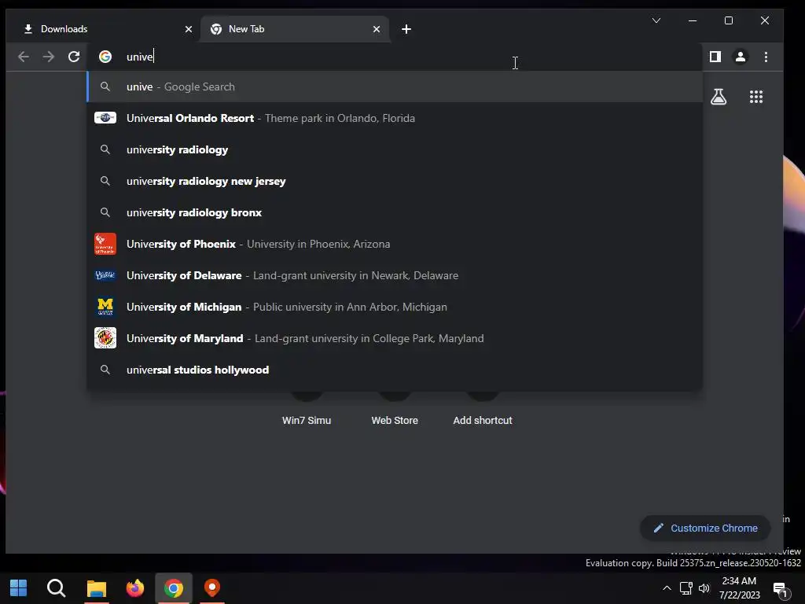This screenshot has width=805, height=604.
Task: Select University of Maryland suggestion
Action: 395,338
